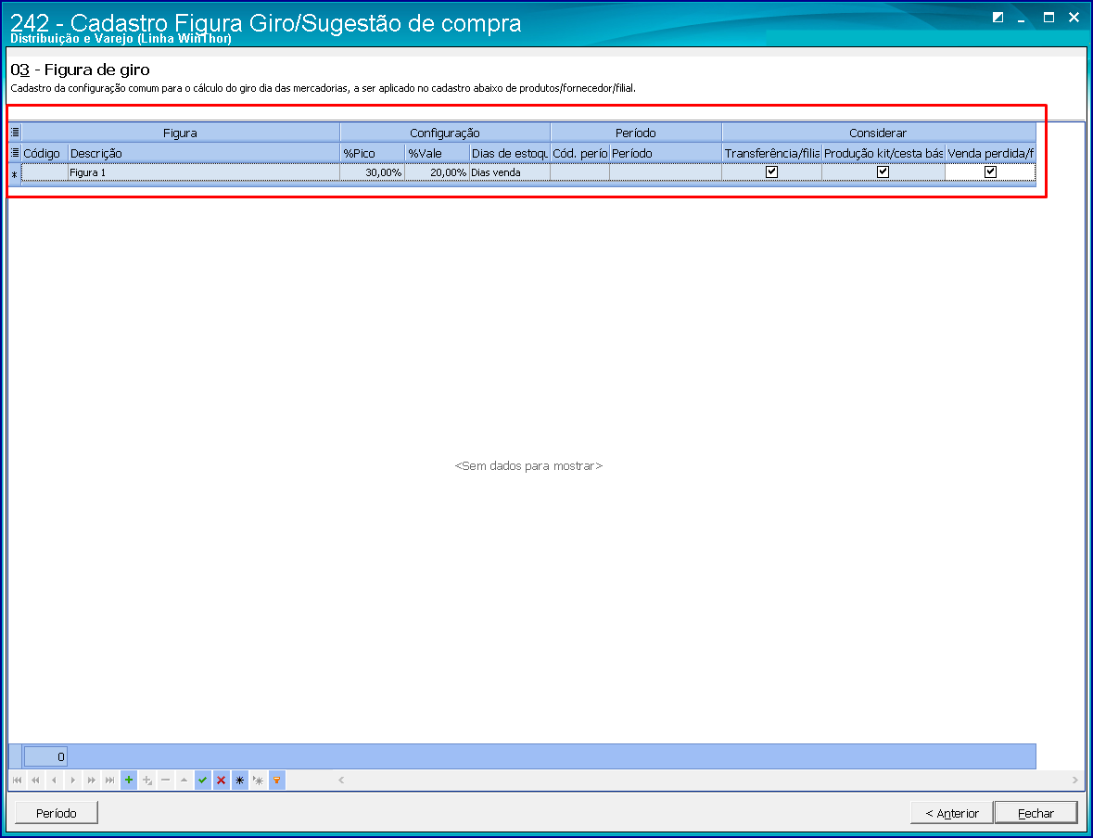This screenshot has width=1093, height=838.
Task: Go to the last record in the navigator
Action: pyautogui.click(x=110, y=781)
